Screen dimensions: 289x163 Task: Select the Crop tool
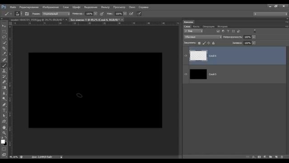(x=4, y=48)
